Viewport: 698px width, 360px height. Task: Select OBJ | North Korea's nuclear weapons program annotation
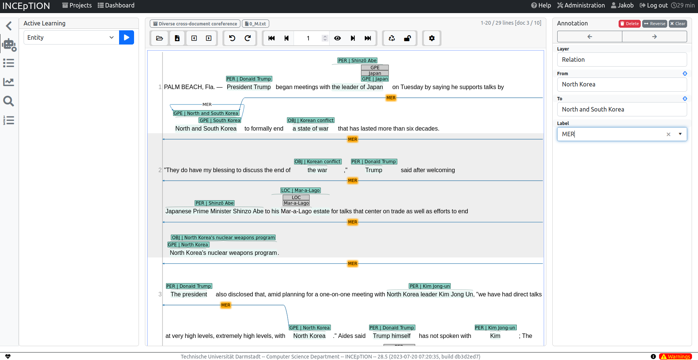pyautogui.click(x=223, y=238)
